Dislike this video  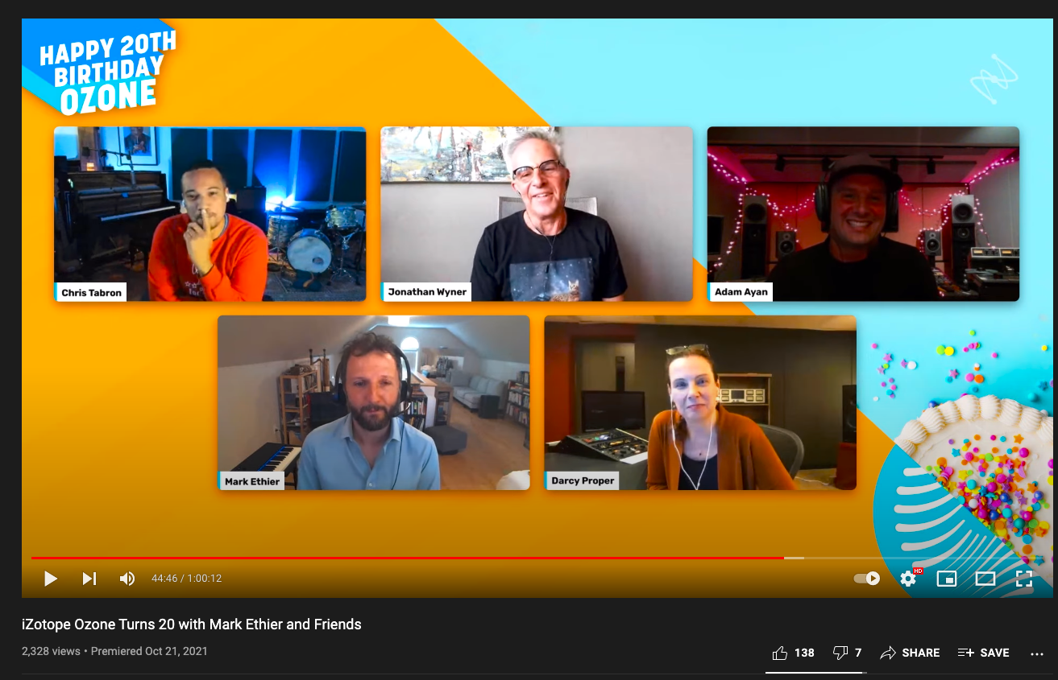tap(847, 653)
